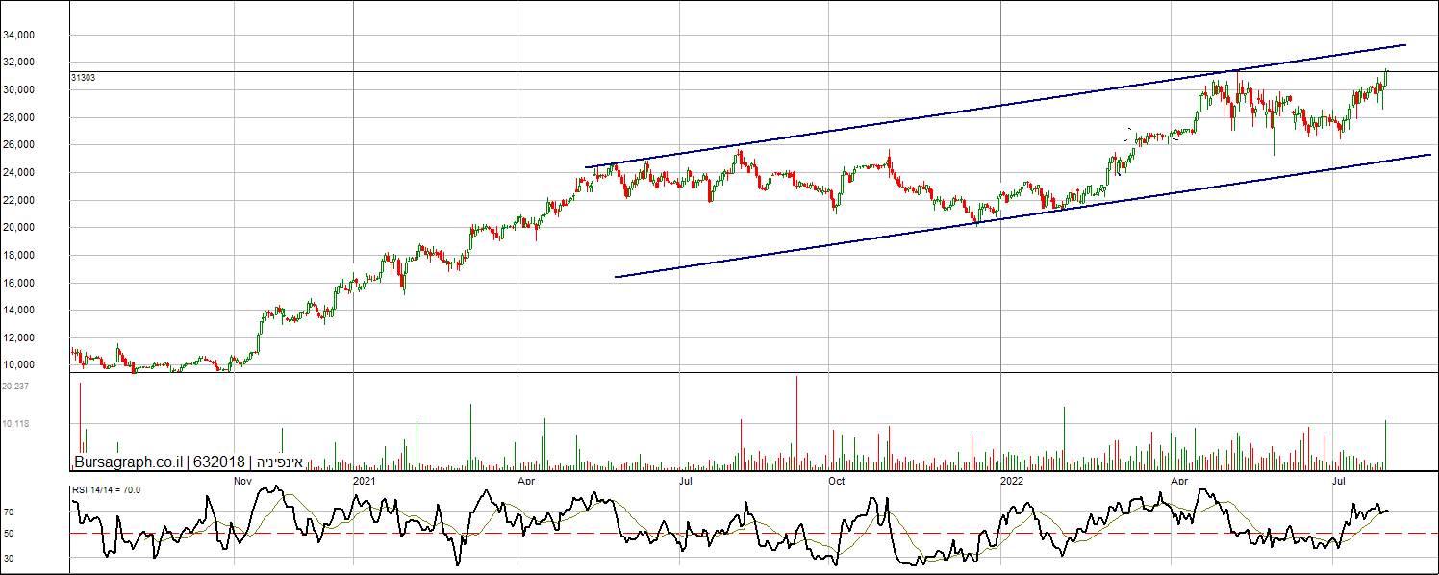This screenshot has width=1439, height=575.
Task: Click the stock code 632018 in watermark
Action: point(219,462)
